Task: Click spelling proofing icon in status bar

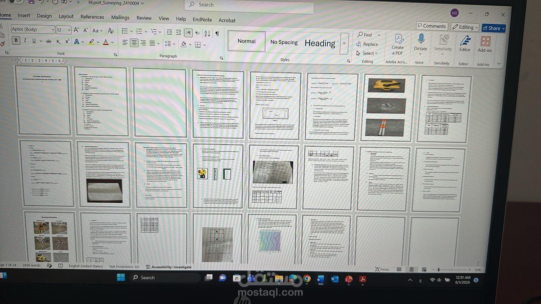Action: (x=61, y=265)
